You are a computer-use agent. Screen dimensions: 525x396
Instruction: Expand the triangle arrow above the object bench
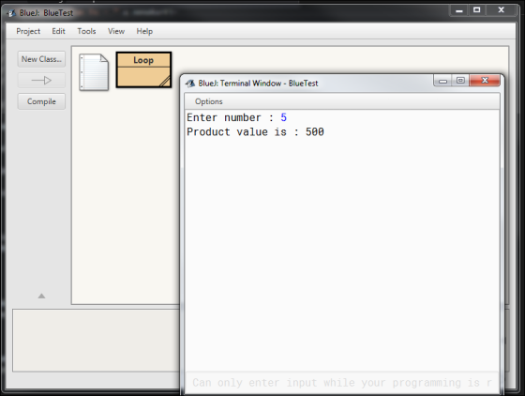point(41,296)
